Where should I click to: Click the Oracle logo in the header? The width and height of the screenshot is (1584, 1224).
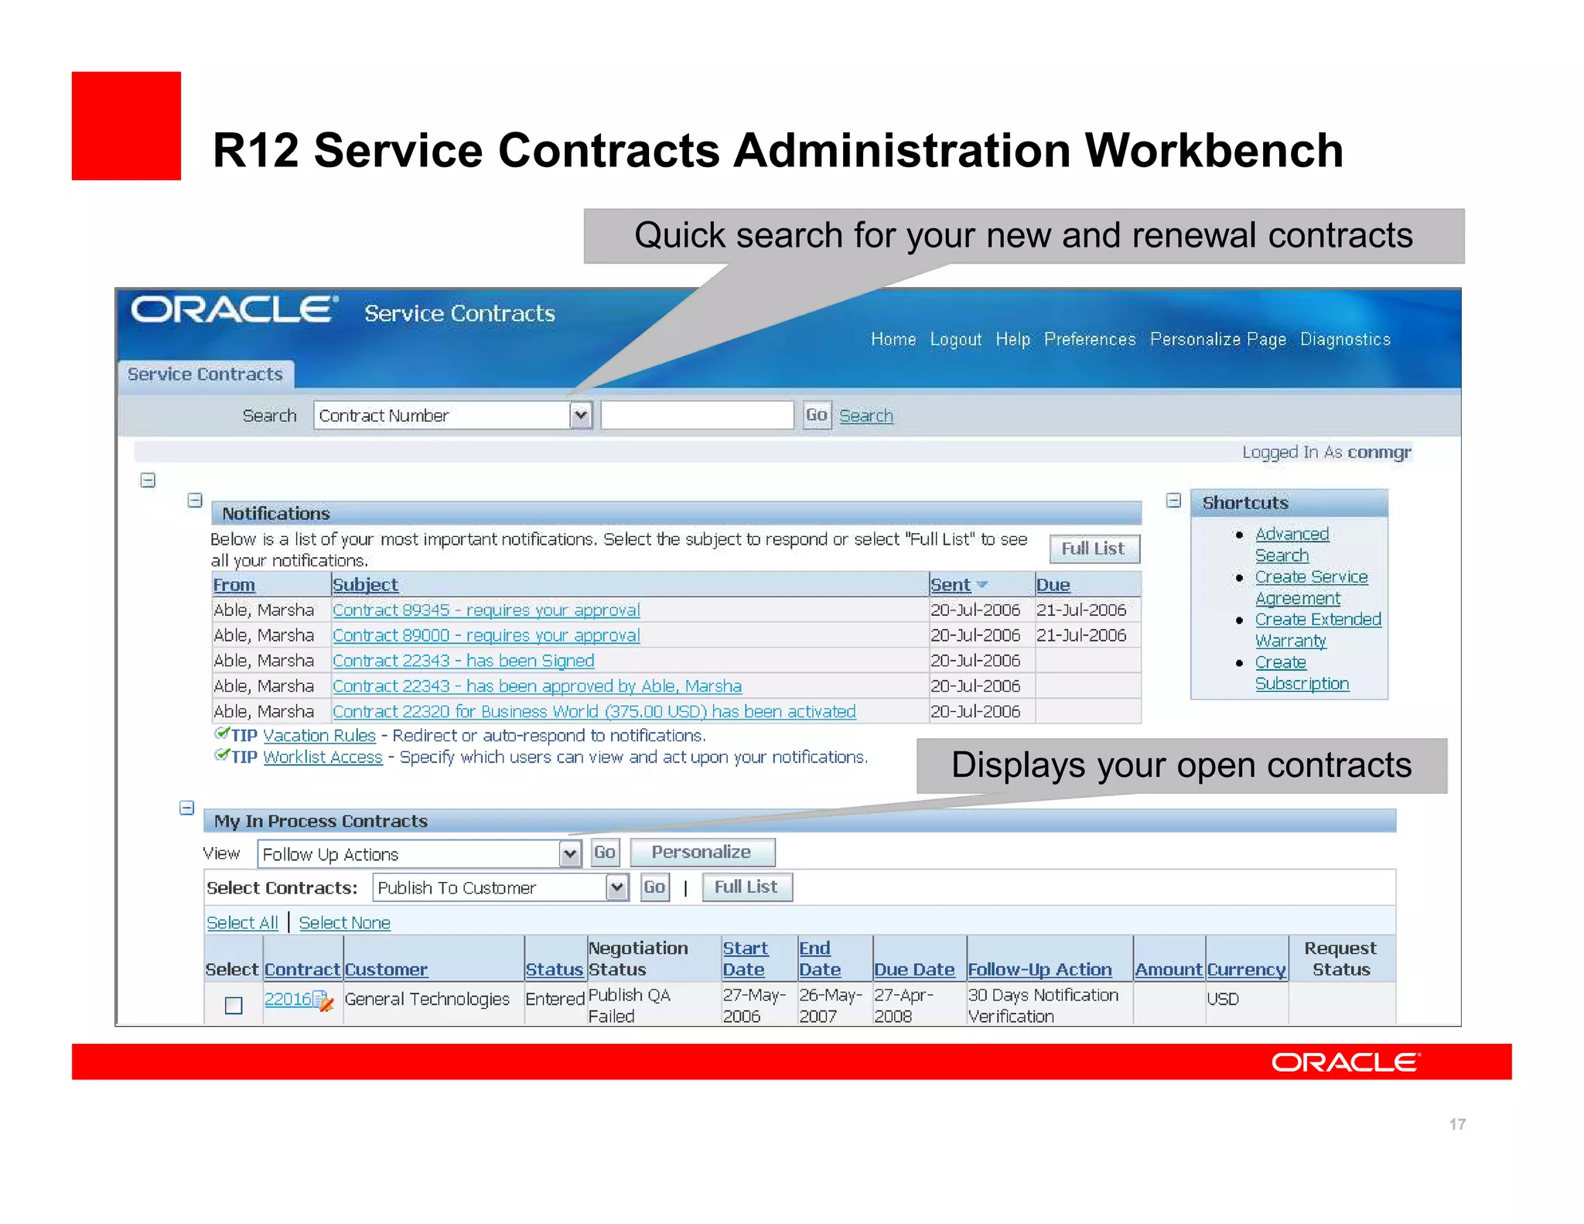pos(234,310)
